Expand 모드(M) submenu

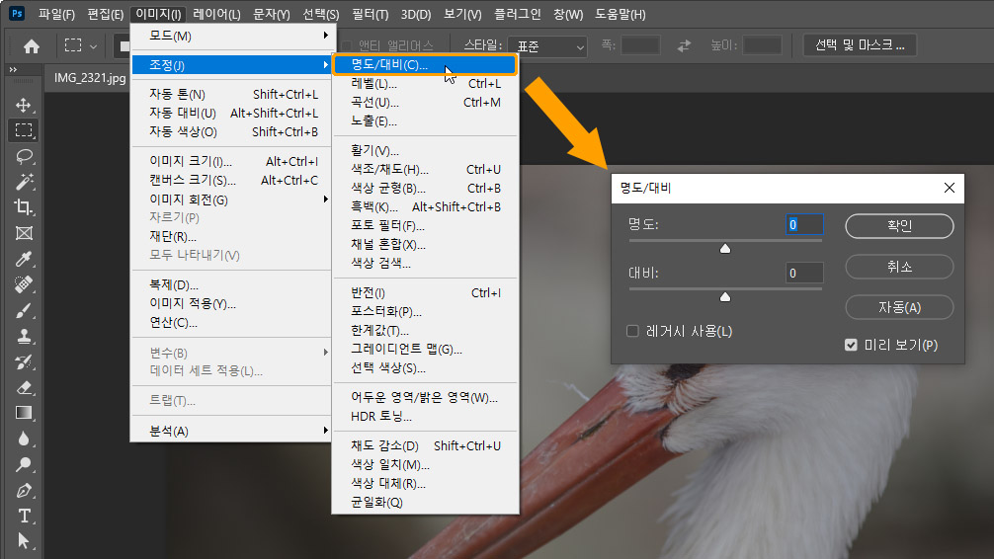232,36
